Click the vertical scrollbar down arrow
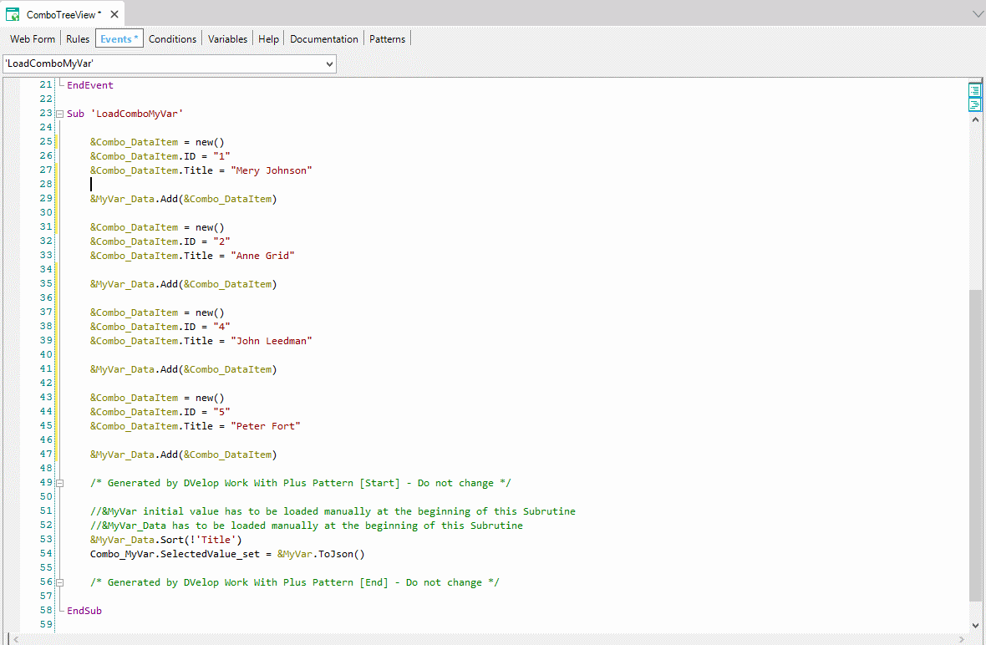Viewport: 986px width, 645px height. coord(974,625)
